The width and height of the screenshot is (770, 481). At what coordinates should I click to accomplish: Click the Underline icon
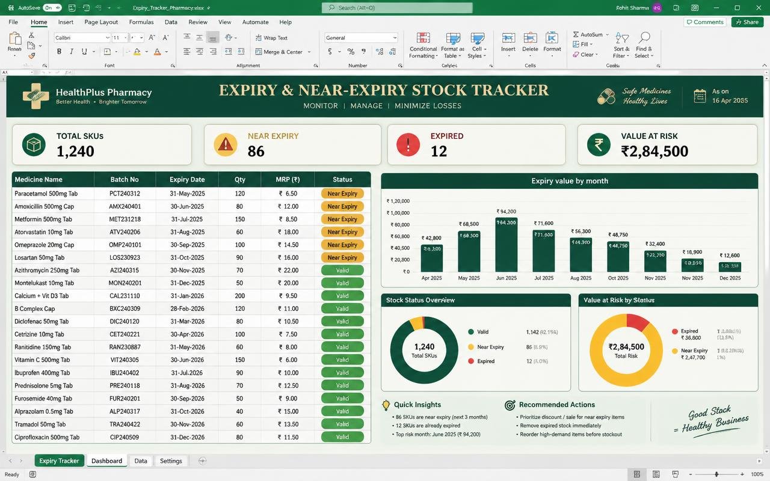coord(85,52)
